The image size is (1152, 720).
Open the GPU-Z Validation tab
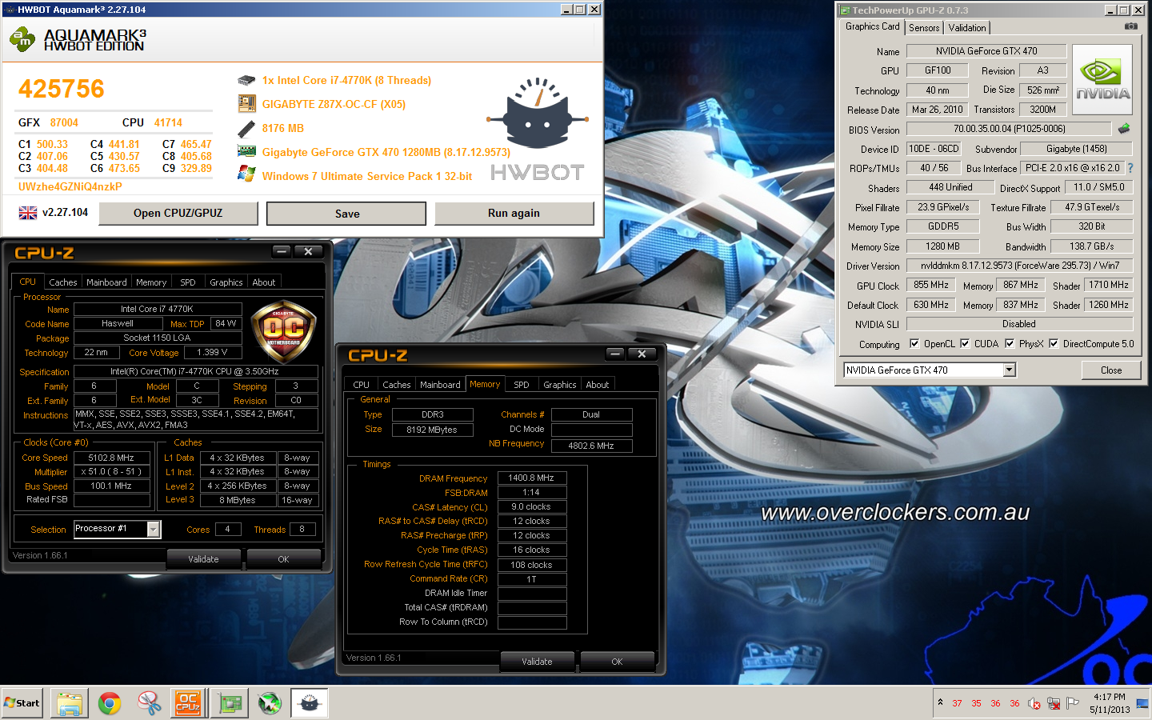(967, 28)
